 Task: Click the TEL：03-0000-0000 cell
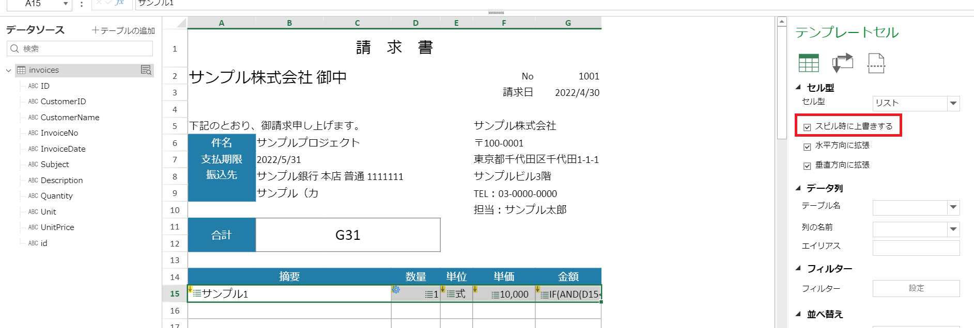pyautogui.click(x=515, y=193)
